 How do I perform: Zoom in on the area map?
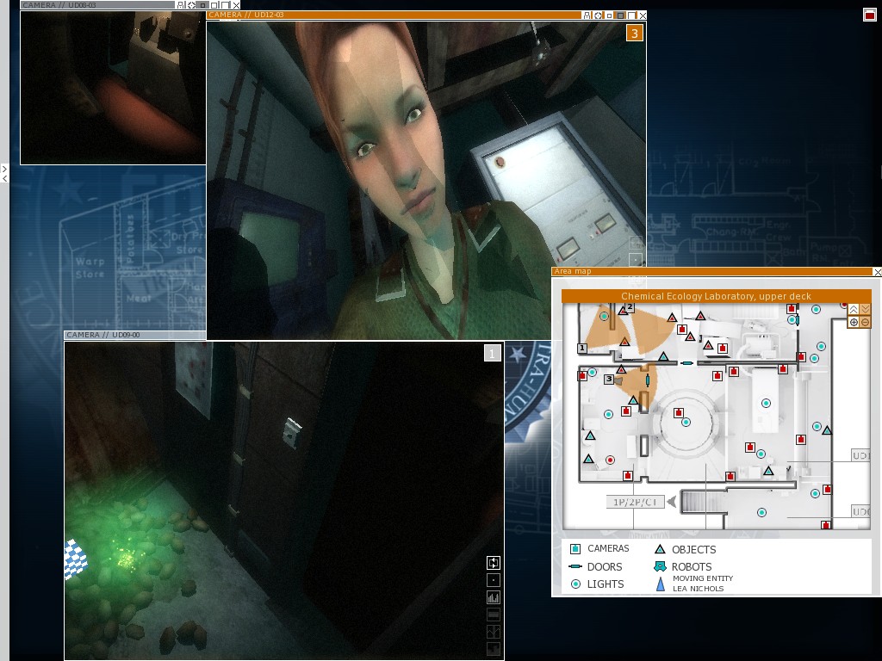854,322
